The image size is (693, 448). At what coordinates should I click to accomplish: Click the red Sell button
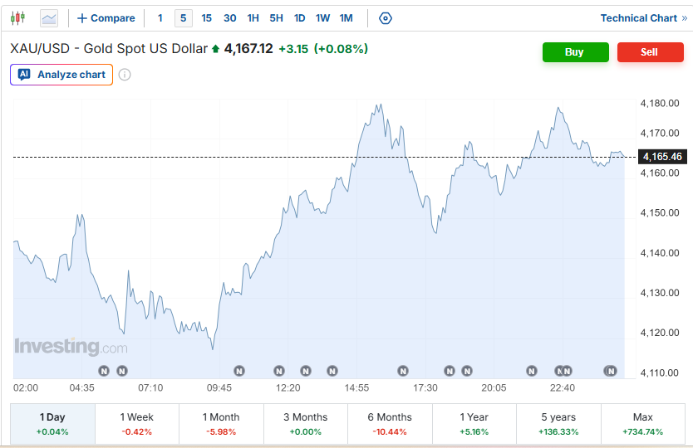tap(650, 52)
